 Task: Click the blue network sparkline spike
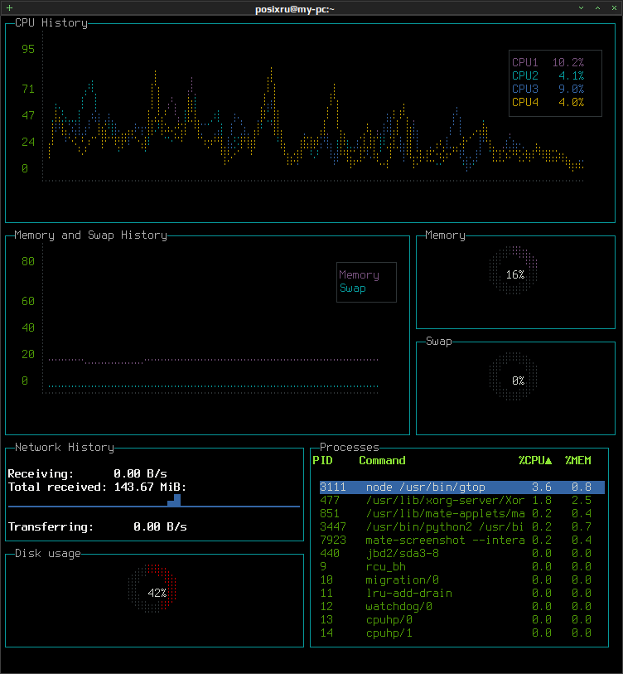174,501
